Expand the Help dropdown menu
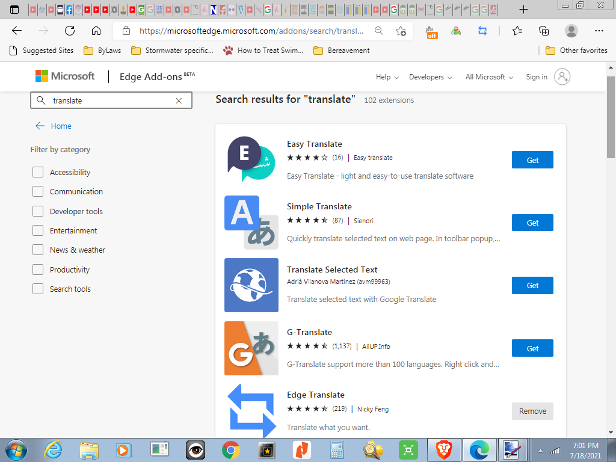616x462 pixels. click(387, 77)
